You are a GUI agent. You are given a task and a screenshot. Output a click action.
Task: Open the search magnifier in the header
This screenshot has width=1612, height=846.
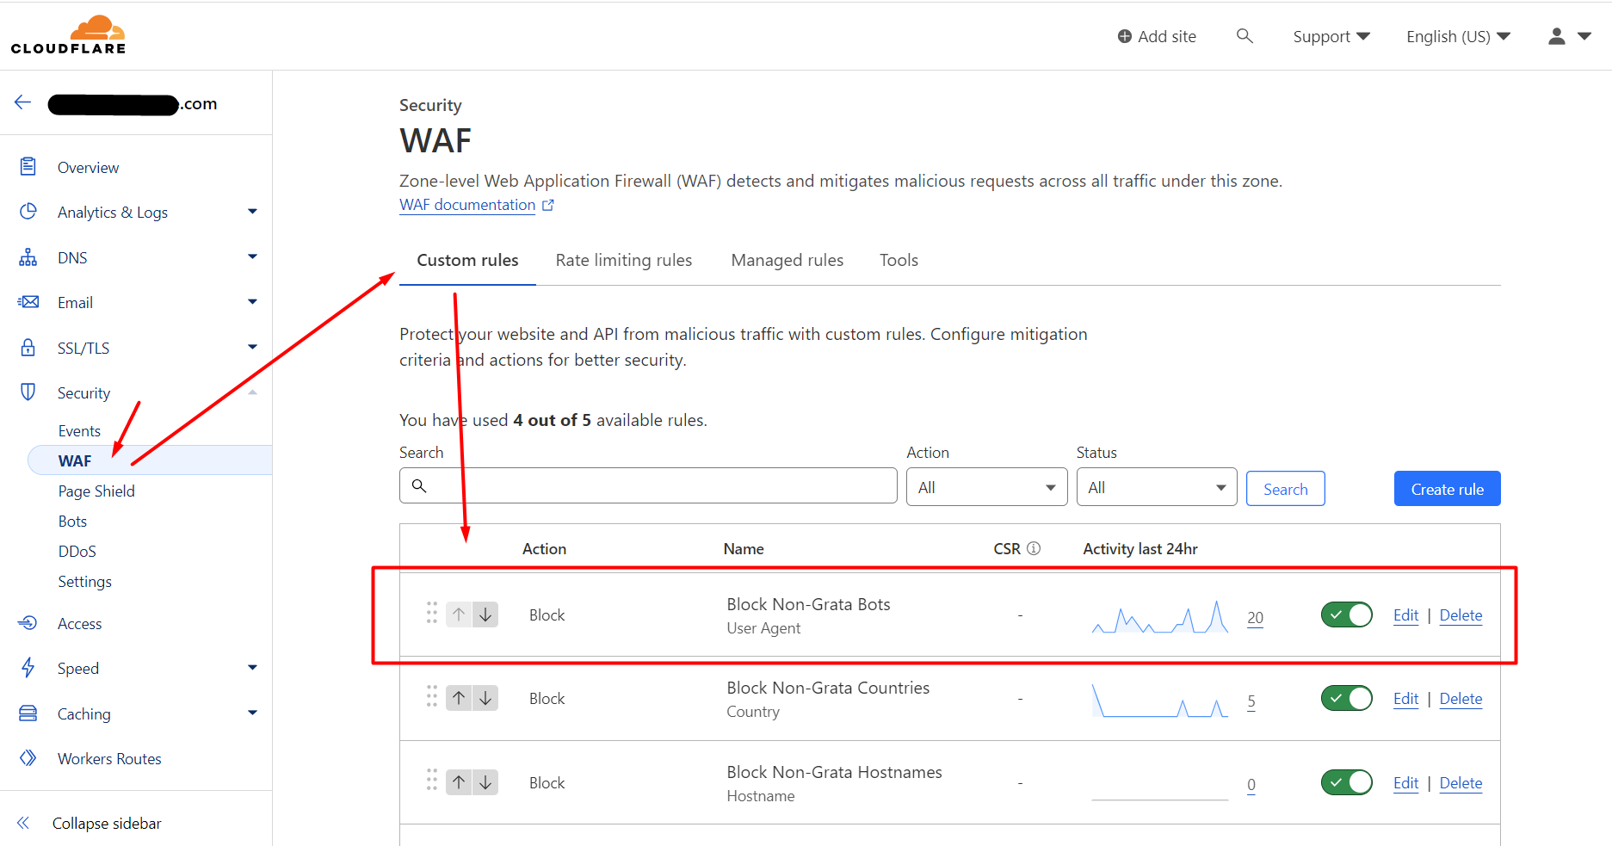[x=1245, y=36]
